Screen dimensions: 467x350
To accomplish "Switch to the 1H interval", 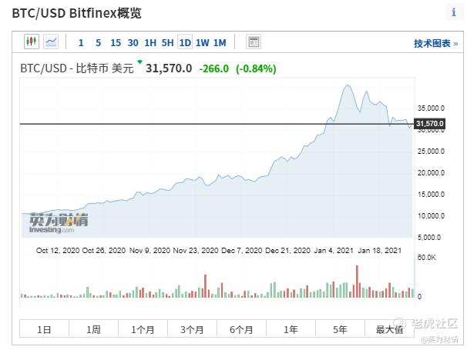I will (x=150, y=43).
